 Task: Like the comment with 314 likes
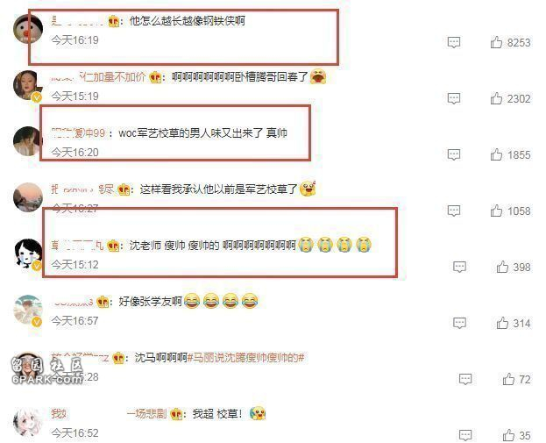pos(502,323)
